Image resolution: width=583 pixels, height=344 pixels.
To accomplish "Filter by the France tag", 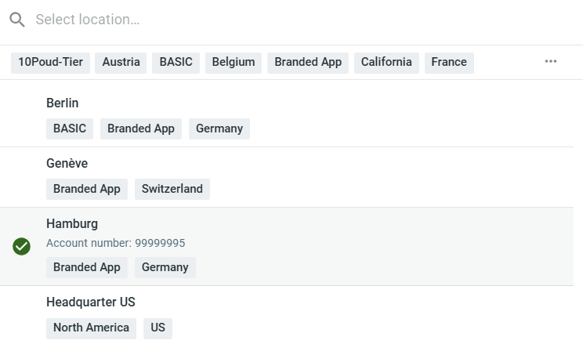I will [x=449, y=62].
